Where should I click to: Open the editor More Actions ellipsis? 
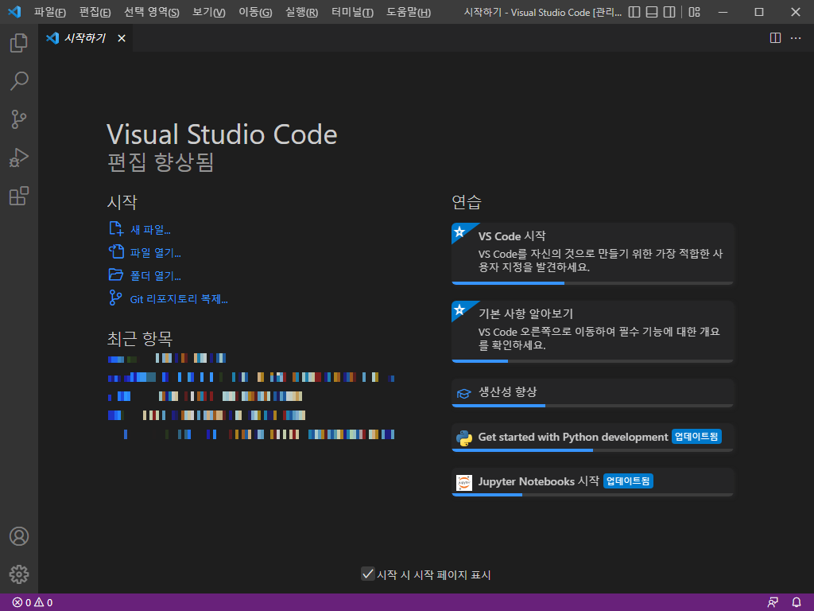796,38
